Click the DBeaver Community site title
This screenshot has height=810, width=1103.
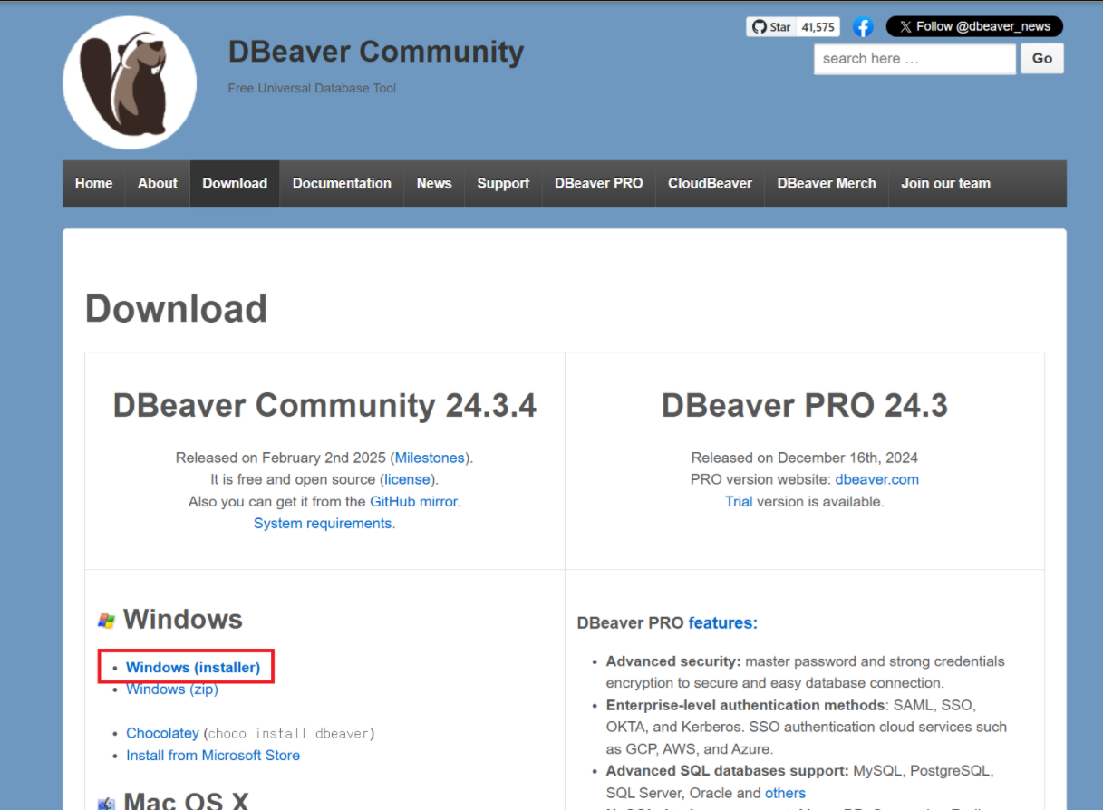(x=376, y=52)
